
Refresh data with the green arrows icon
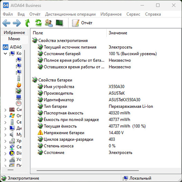(38, 23)
